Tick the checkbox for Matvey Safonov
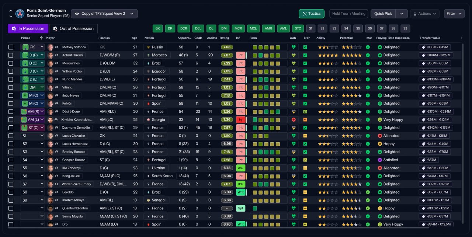The width and height of the screenshot is (472, 237). 11,47
